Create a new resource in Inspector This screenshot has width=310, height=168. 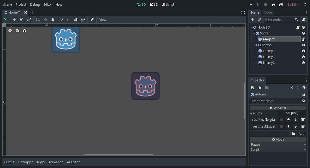pos(252,87)
